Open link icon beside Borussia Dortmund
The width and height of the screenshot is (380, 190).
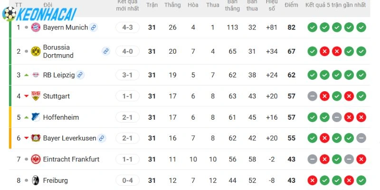[x=106, y=51]
